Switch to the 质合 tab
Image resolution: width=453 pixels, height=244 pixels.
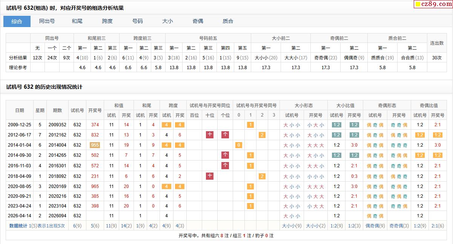228,21
